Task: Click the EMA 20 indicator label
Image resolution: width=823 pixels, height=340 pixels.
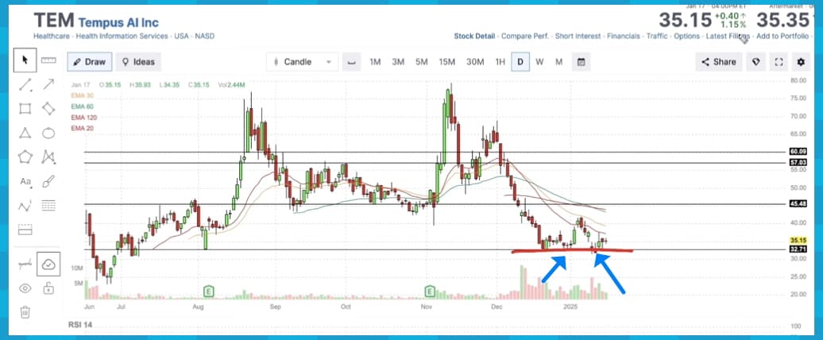Action: pyautogui.click(x=83, y=128)
